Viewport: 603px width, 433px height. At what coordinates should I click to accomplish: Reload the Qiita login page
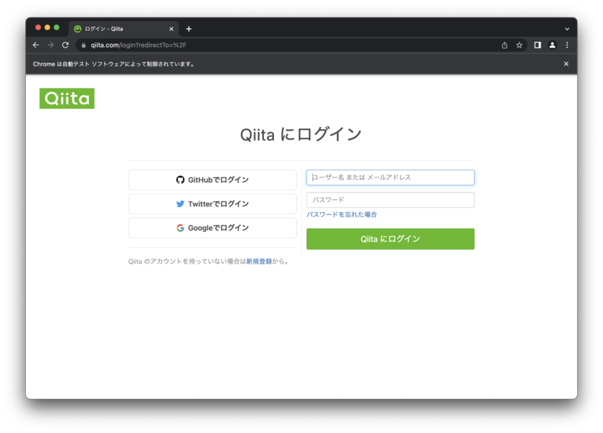[65, 45]
